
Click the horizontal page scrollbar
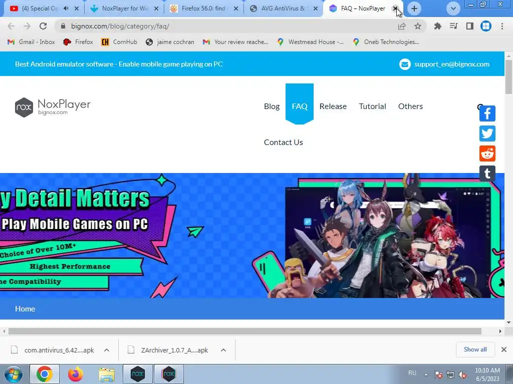(x=244, y=331)
